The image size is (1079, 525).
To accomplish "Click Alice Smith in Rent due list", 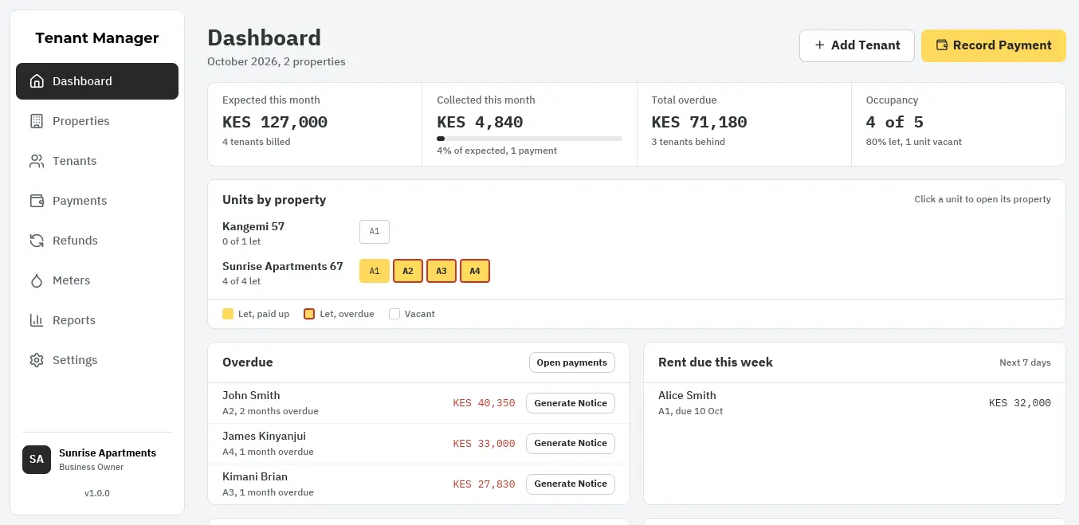I will (x=687, y=395).
